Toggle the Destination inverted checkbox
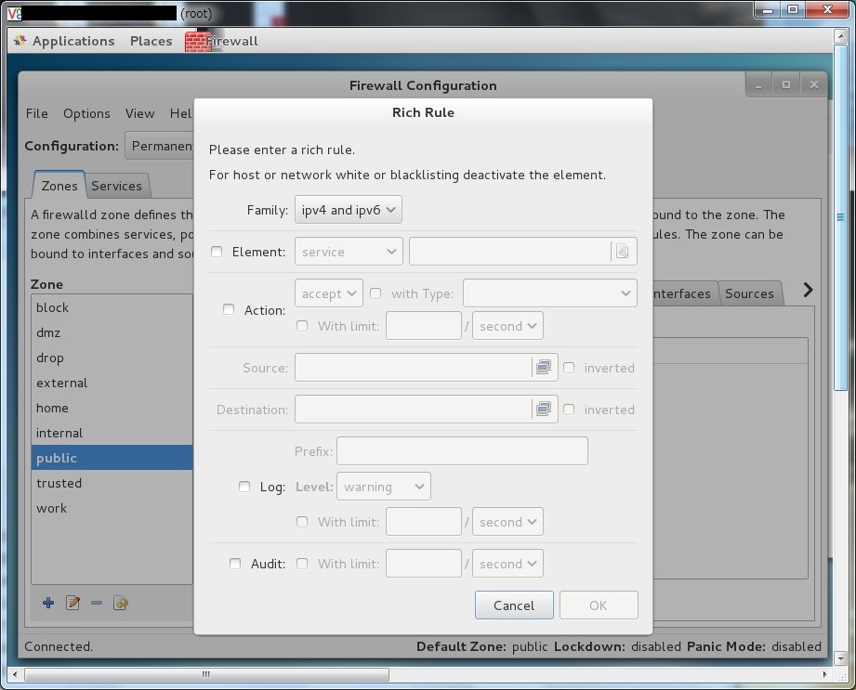 coord(569,410)
